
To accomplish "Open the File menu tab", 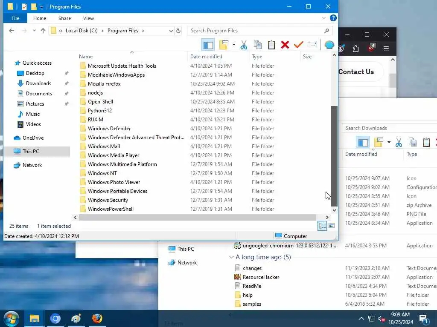I will [x=15, y=18].
